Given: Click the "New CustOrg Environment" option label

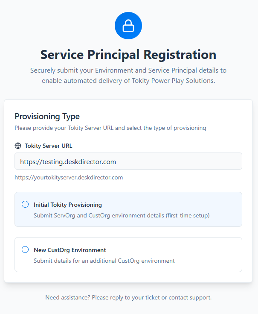Looking at the screenshot, I should pos(70,250).
